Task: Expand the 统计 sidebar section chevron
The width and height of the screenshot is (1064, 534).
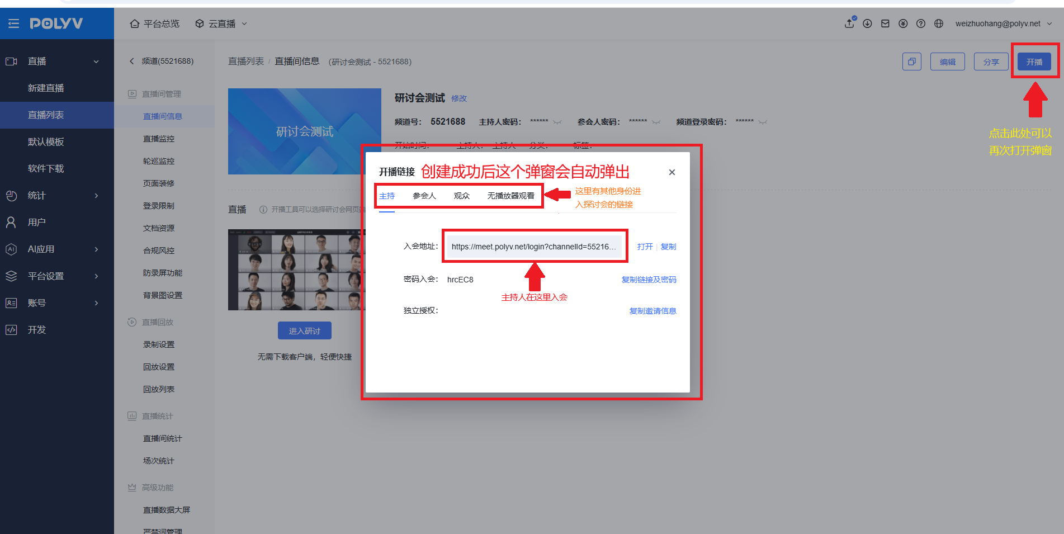Action: (96, 196)
